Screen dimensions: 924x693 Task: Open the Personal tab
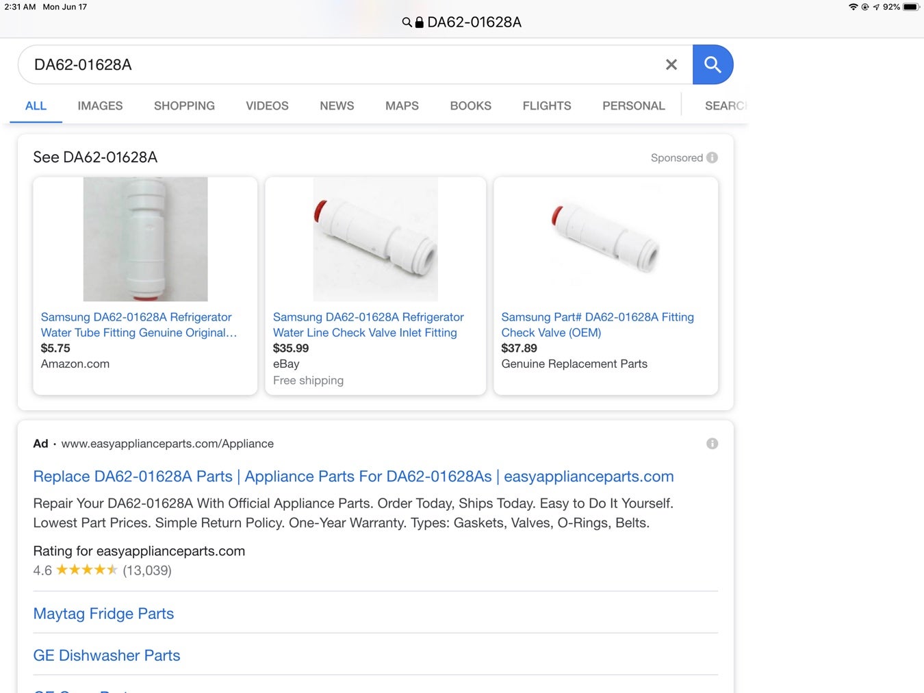click(633, 106)
